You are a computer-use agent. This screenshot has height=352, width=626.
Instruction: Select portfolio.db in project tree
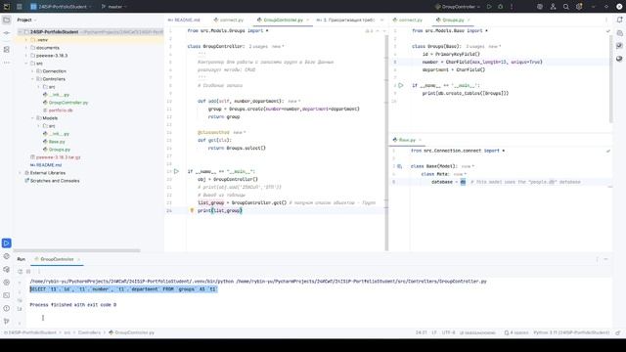coord(61,110)
